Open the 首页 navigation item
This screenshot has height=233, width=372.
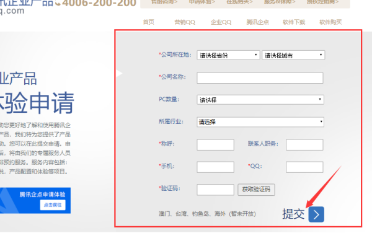[149, 22]
